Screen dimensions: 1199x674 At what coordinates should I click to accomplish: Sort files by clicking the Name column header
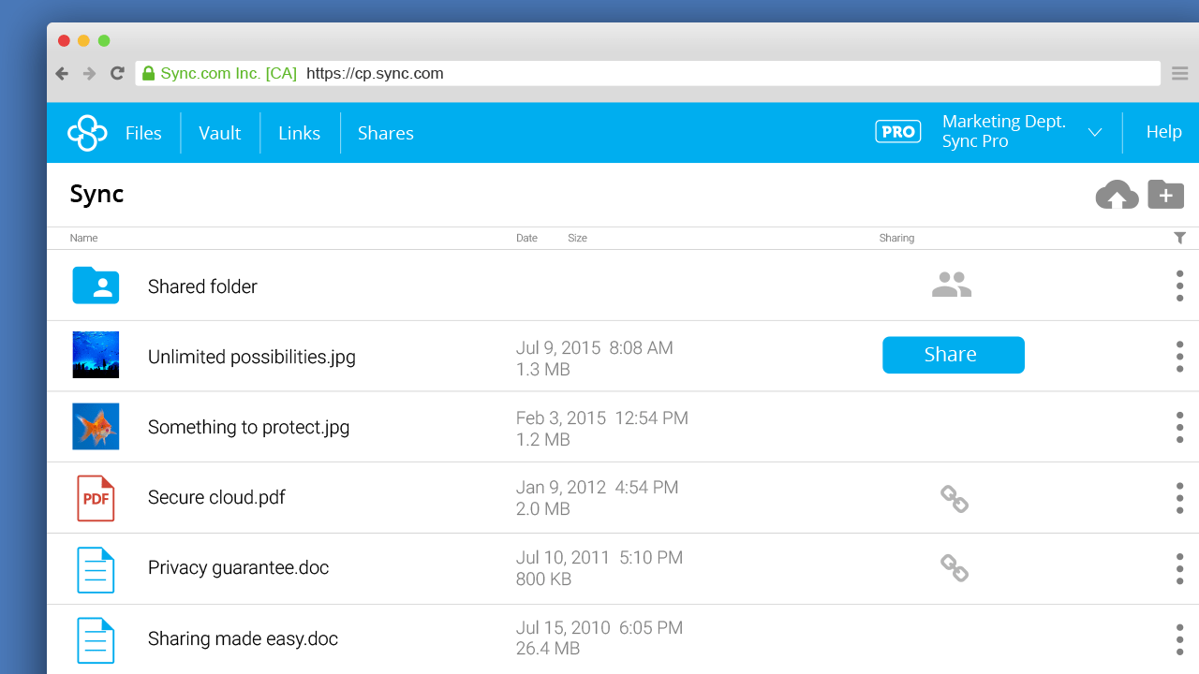[83, 238]
